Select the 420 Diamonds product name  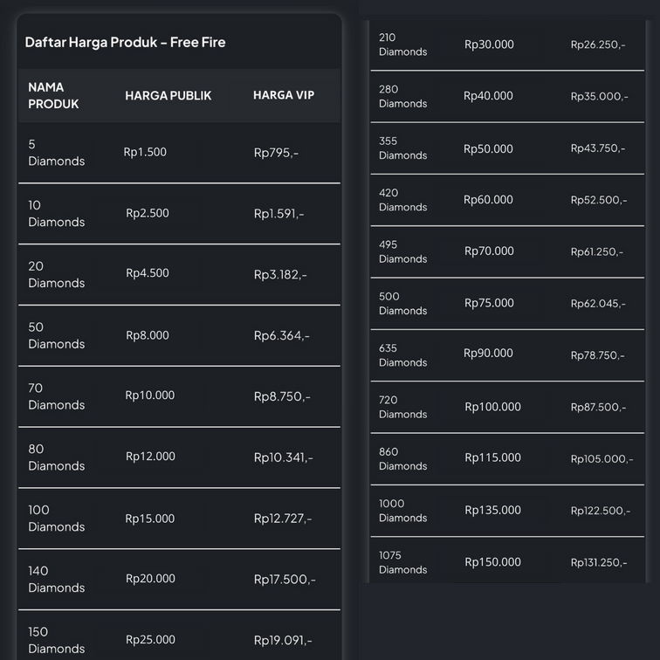[x=402, y=200]
